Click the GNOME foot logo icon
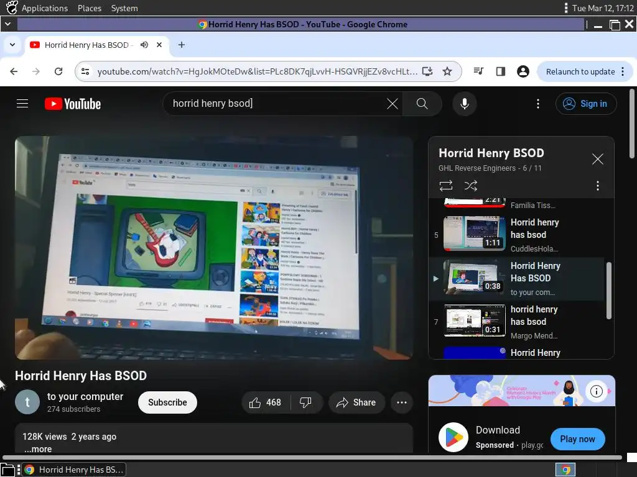Viewport: 637px width, 477px height. coord(11,7)
